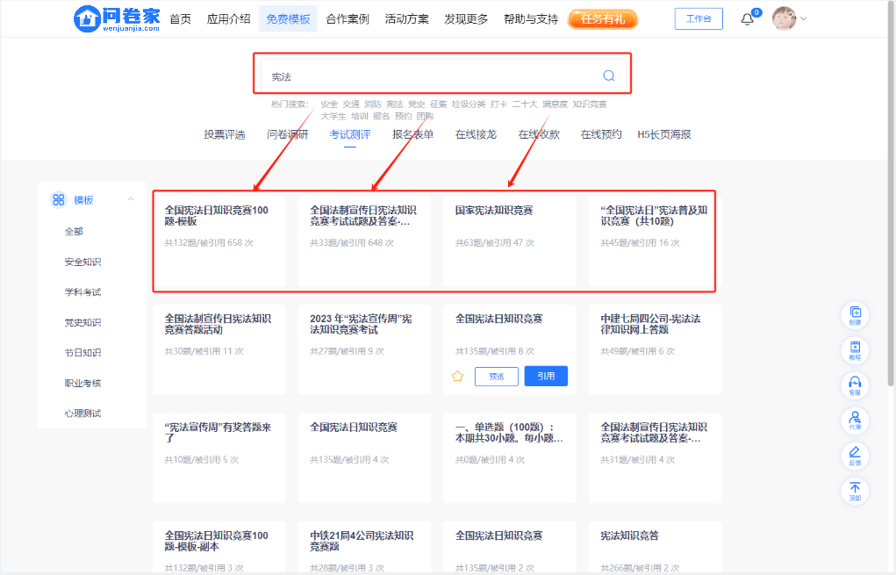Click hot search keyword 安全

[329, 104]
